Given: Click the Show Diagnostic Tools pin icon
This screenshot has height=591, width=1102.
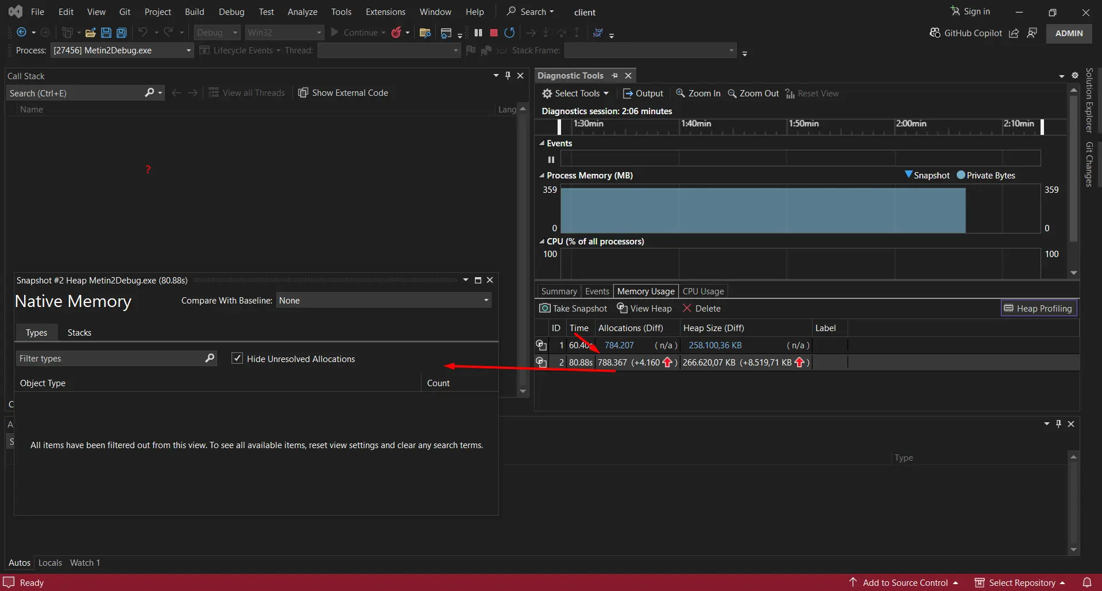Looking at the screenshot, I should (x=614, y=75).
